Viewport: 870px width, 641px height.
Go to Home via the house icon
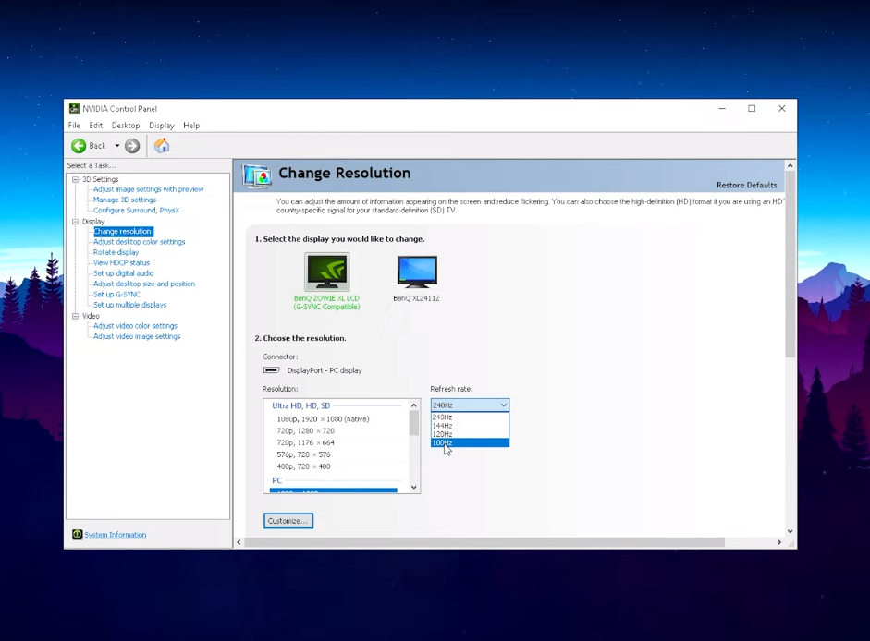162,146
